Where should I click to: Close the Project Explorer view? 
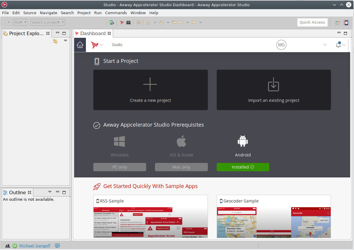click(48, 33)
